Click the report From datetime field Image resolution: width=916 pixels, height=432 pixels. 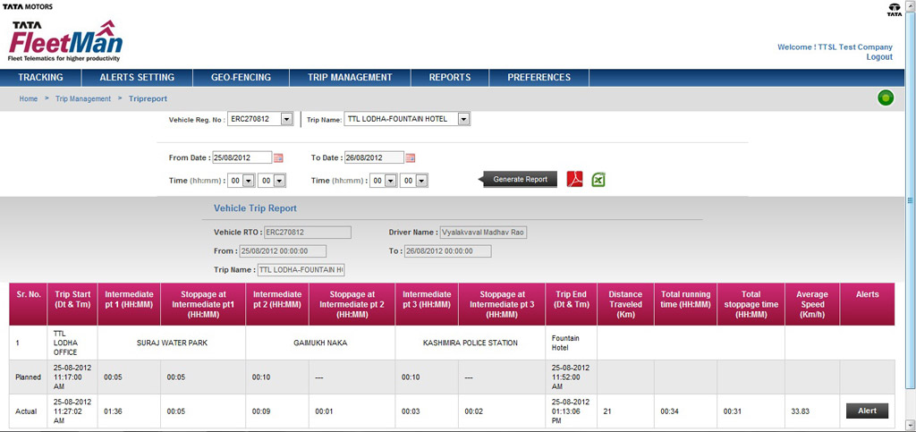click(283, 251)
